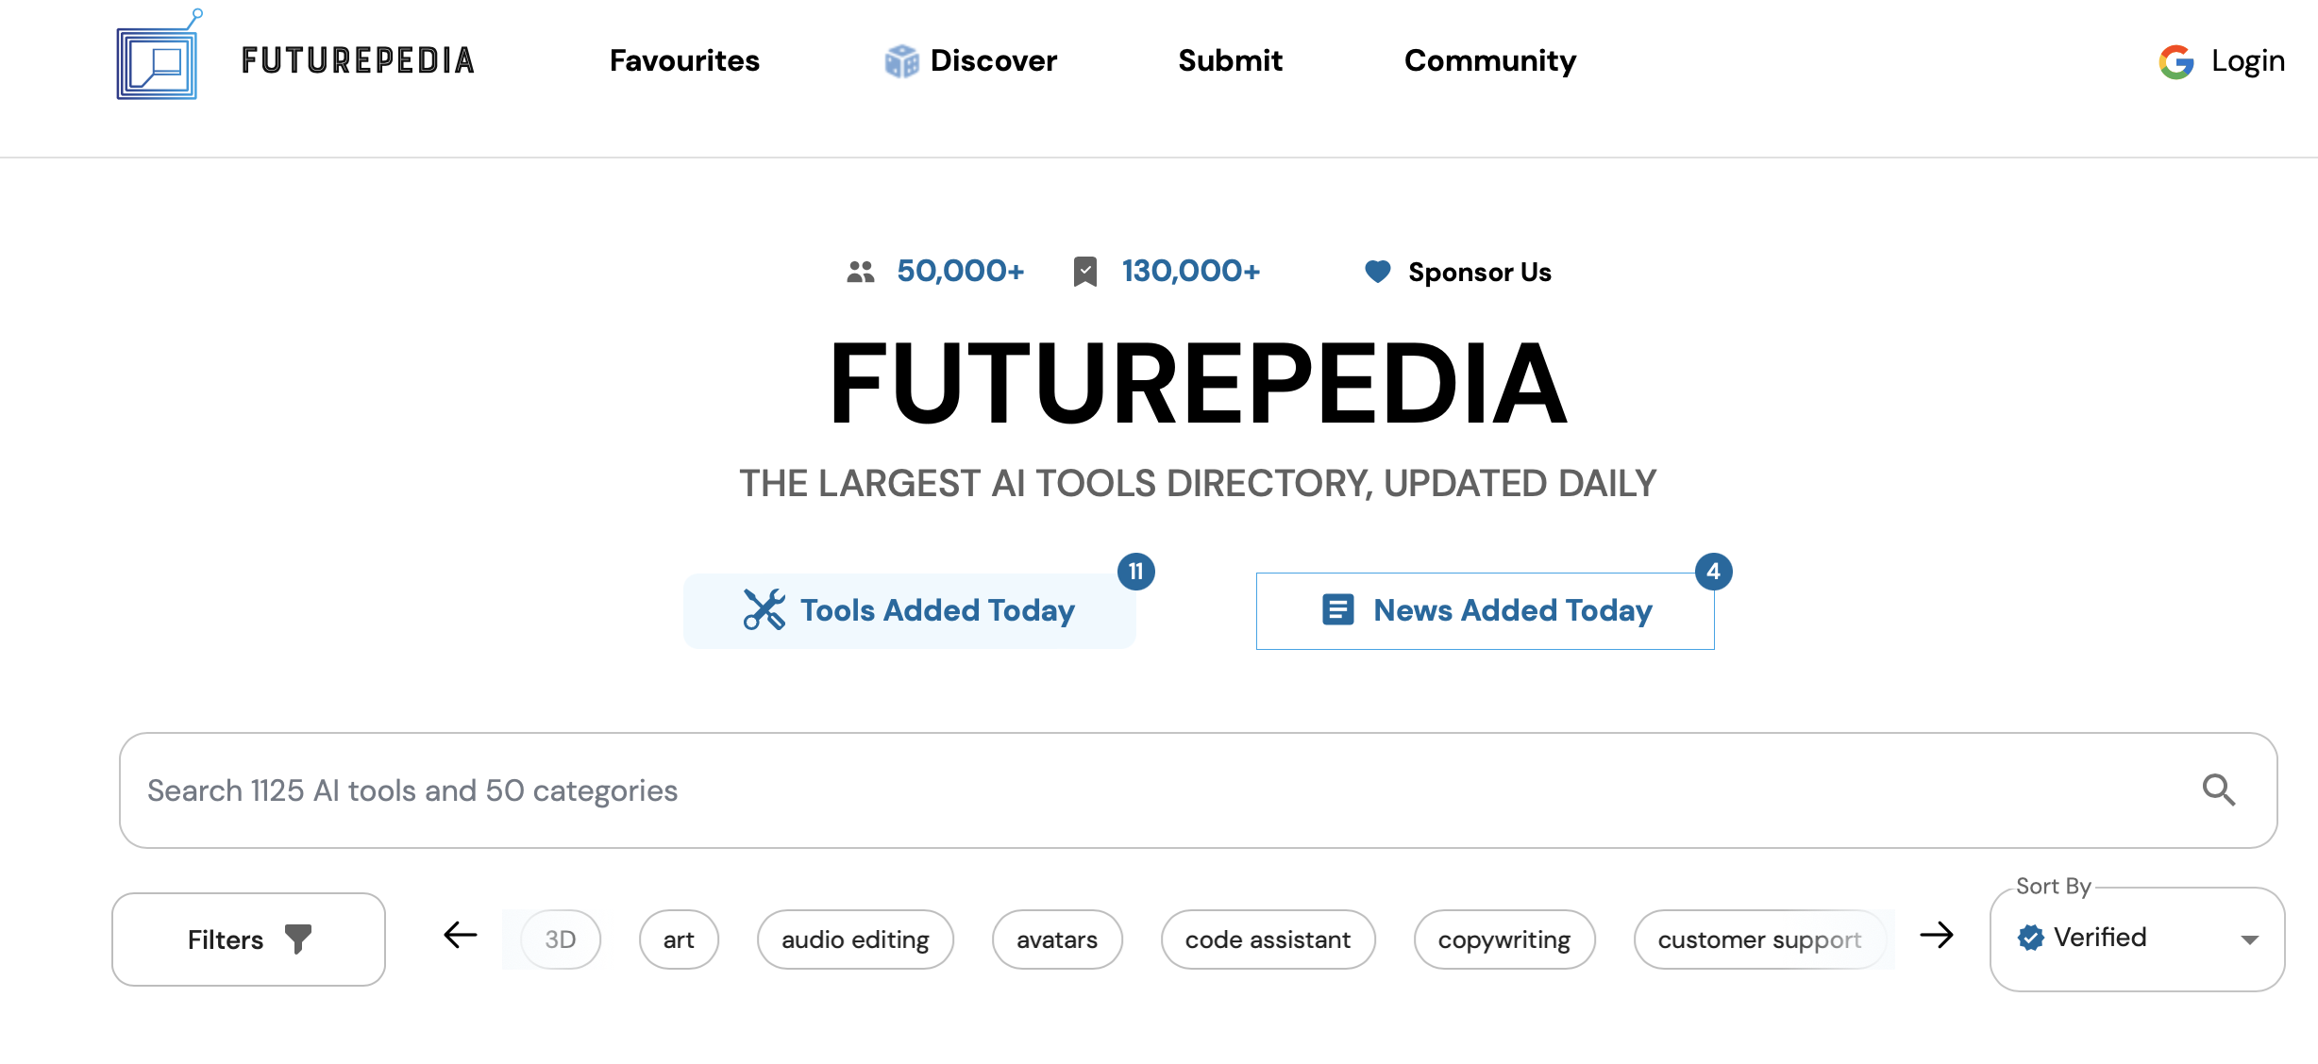The width and height of the screenshot is (2318, 1064).
Task: Click the verified checkmark badge icon
Action: point(2031,938)
